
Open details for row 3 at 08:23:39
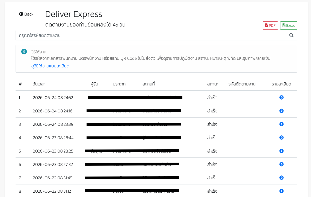pos(282,124)
